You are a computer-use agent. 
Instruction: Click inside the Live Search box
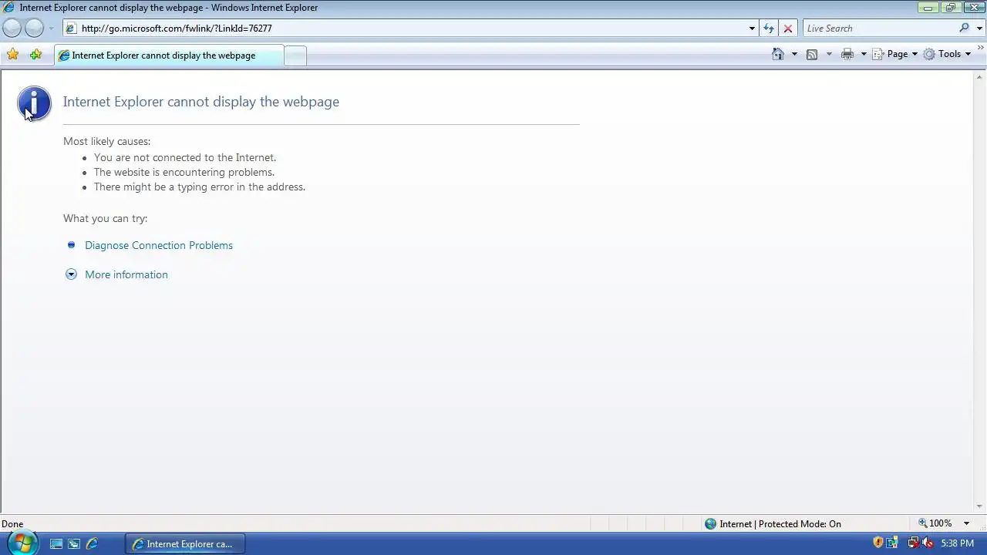(x=879, y=29)
